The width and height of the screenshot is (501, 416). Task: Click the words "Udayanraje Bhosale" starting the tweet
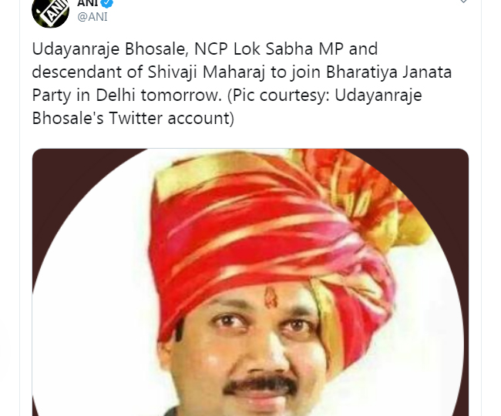pos(109,49)
